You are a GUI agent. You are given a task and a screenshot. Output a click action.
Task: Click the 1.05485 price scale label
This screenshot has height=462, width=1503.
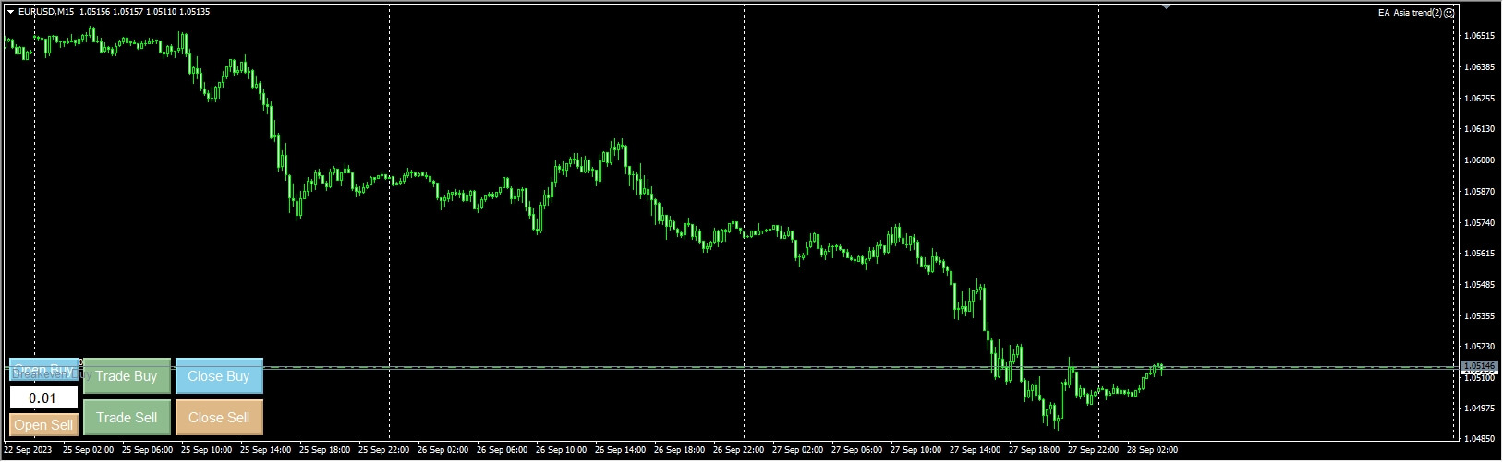pos(1480,285)
